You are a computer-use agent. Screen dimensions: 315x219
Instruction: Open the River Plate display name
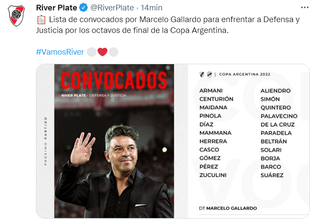tap(56, 8)
